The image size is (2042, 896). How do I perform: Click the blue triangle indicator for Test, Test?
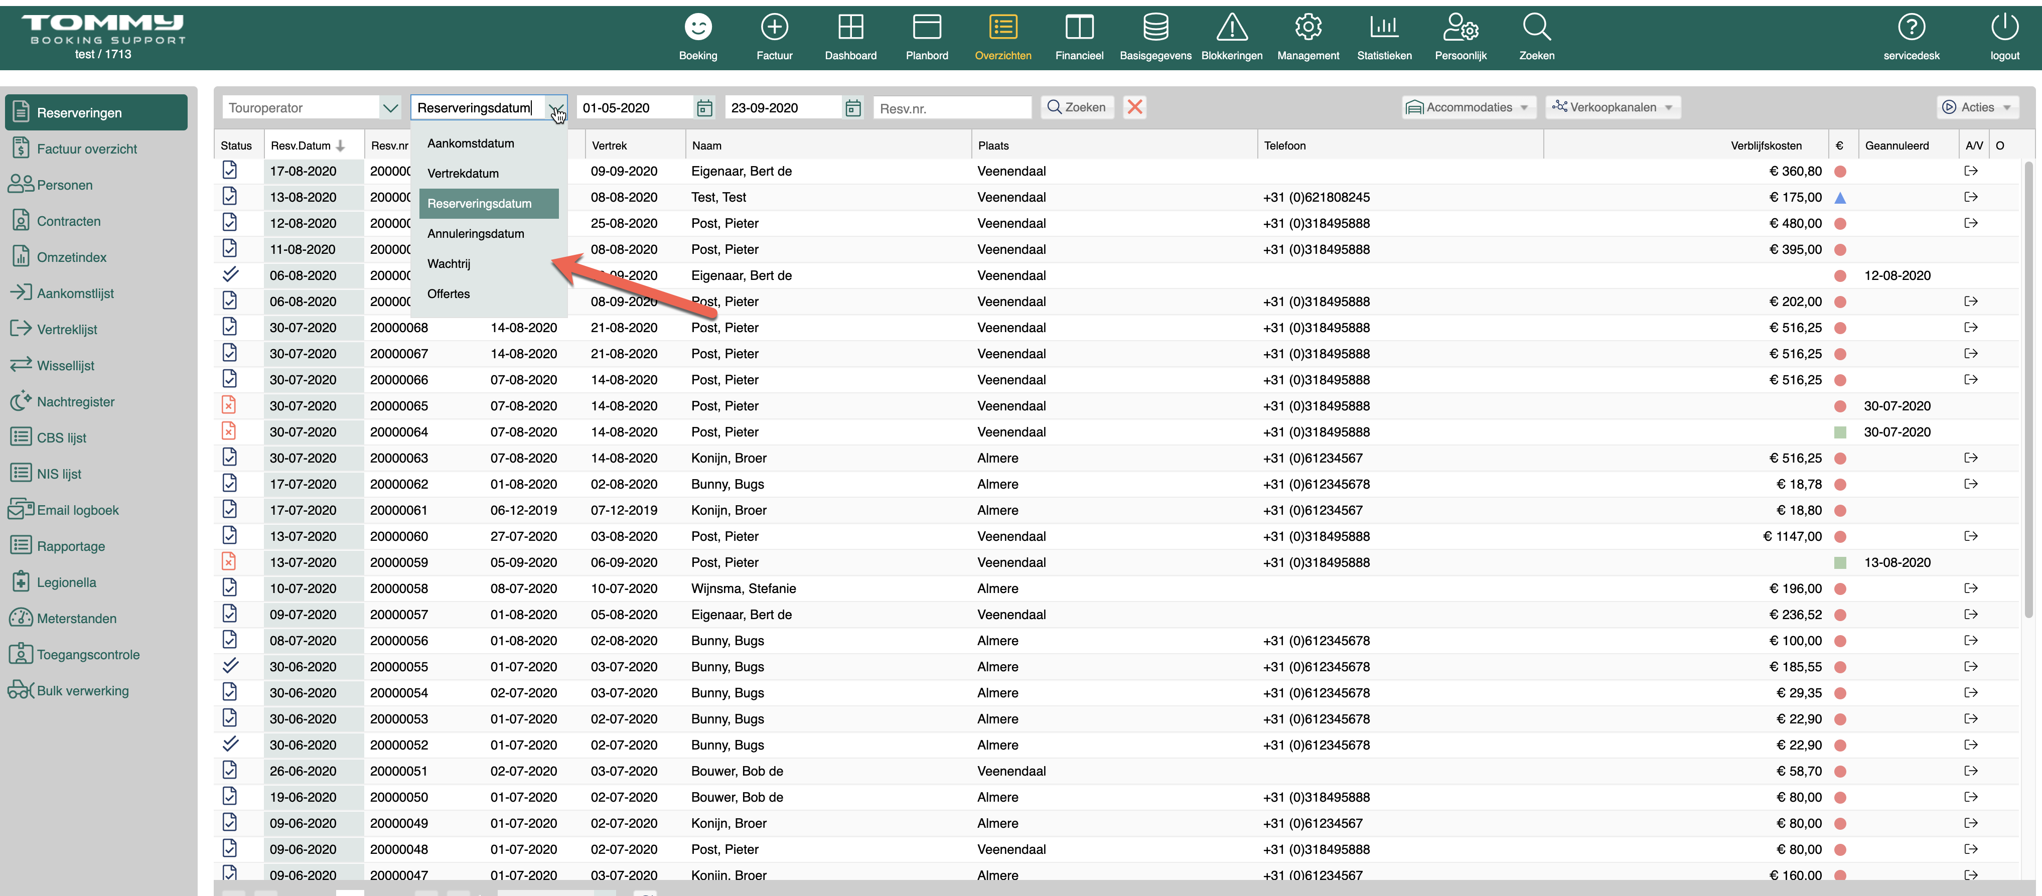point(1840,198)
